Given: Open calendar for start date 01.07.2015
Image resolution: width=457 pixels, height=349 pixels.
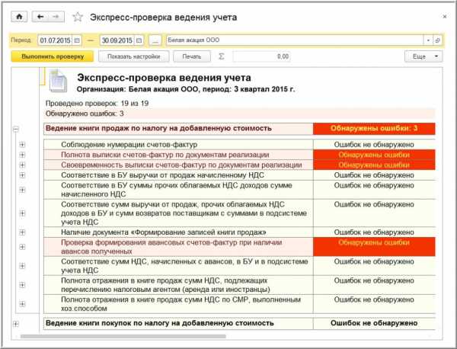Looking at the screenshot, I should 77,40.
